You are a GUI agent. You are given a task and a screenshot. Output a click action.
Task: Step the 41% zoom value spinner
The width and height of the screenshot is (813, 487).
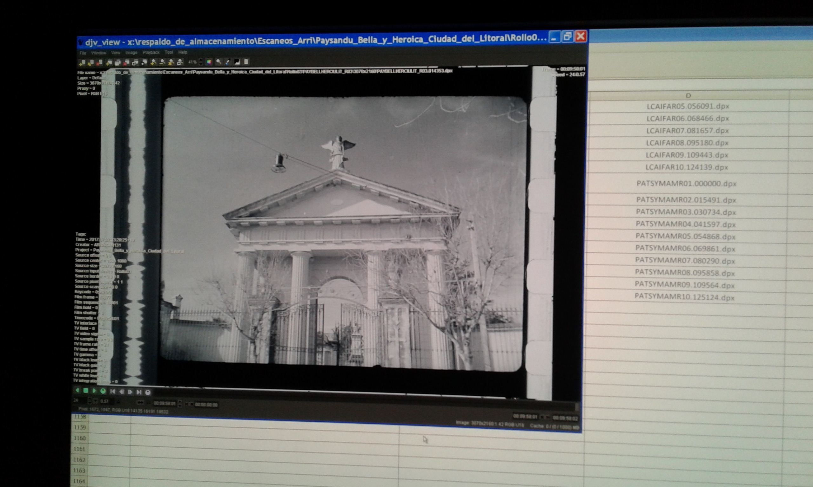[x=201, y=62]
